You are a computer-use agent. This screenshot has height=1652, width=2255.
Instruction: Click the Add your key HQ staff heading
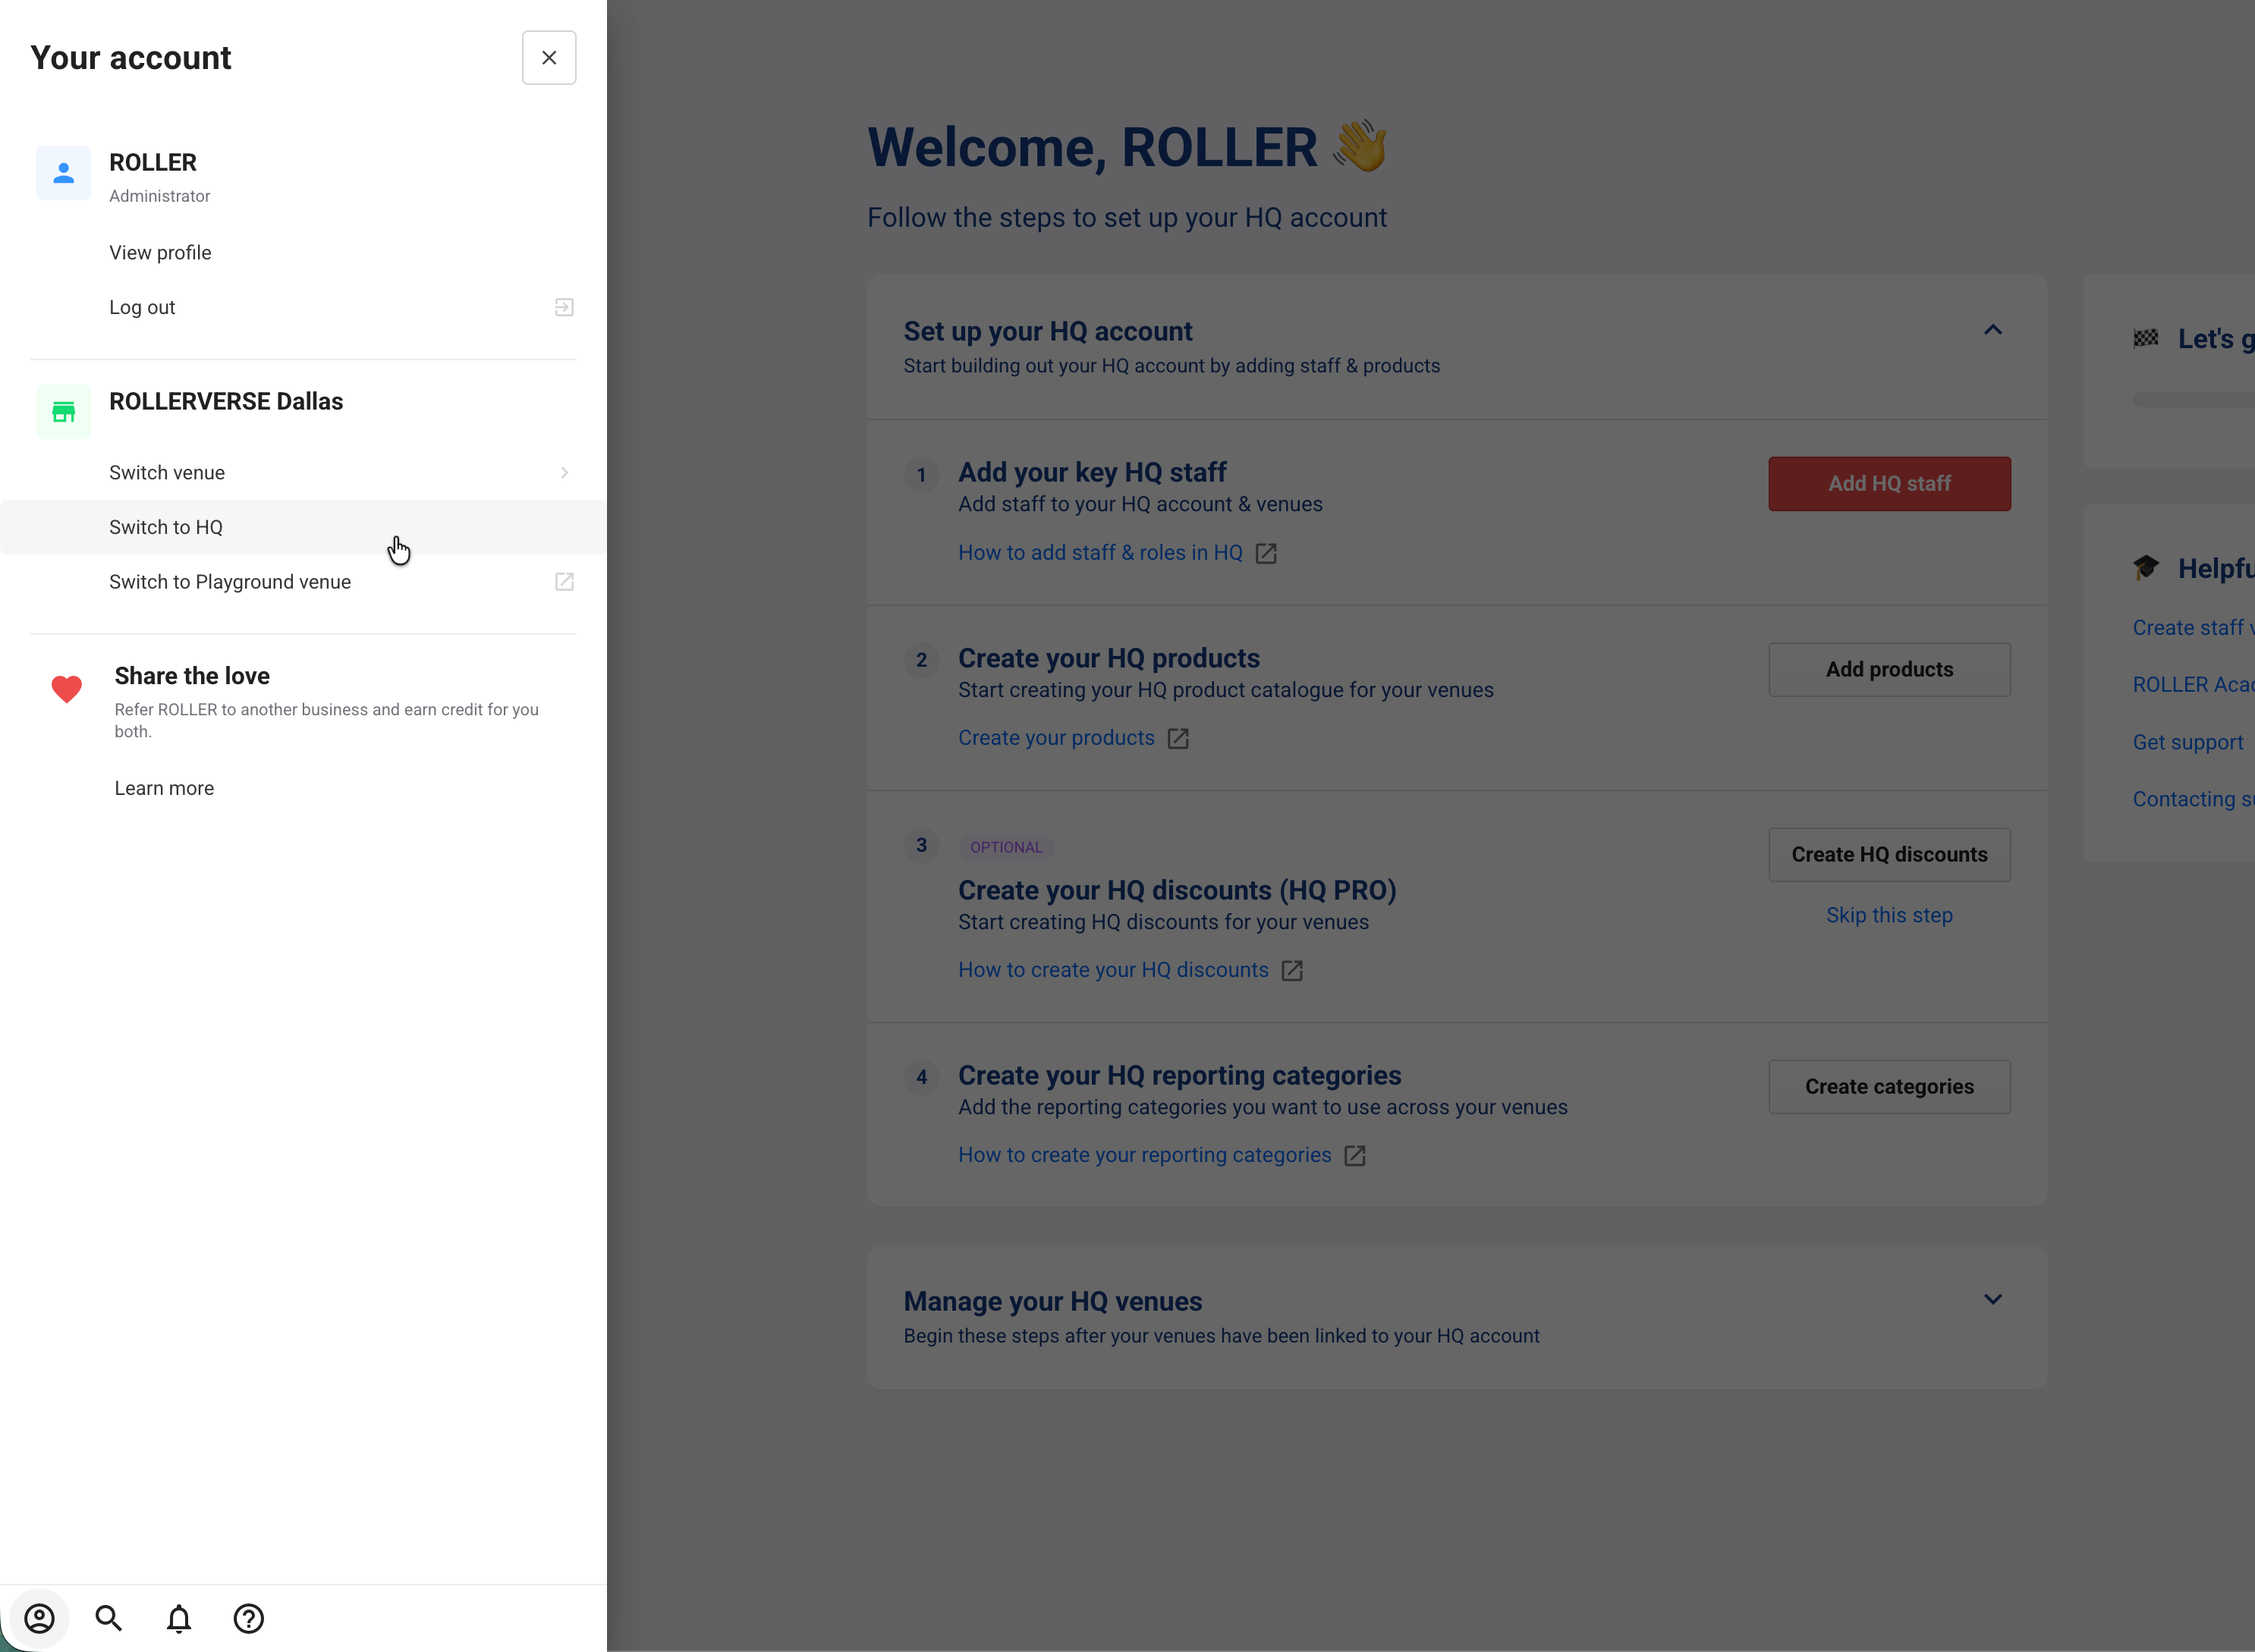pyautogui.click(x=1093, y=472)
